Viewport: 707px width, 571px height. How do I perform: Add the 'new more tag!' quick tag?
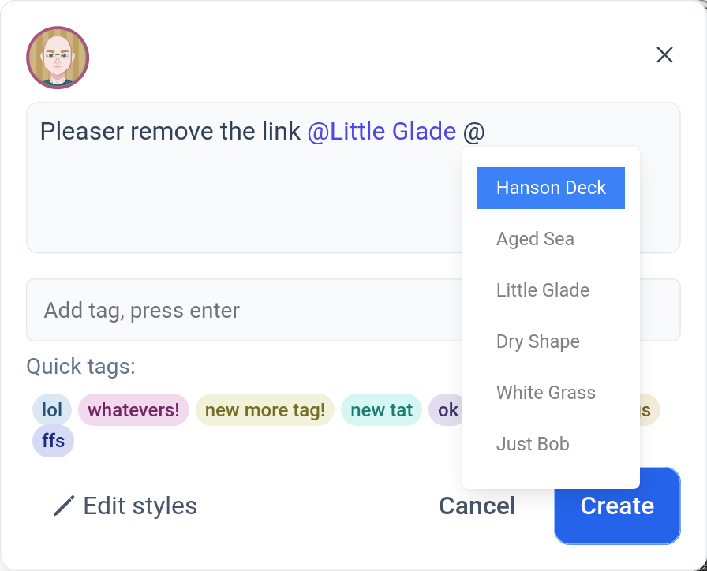[x=265, y=410]
